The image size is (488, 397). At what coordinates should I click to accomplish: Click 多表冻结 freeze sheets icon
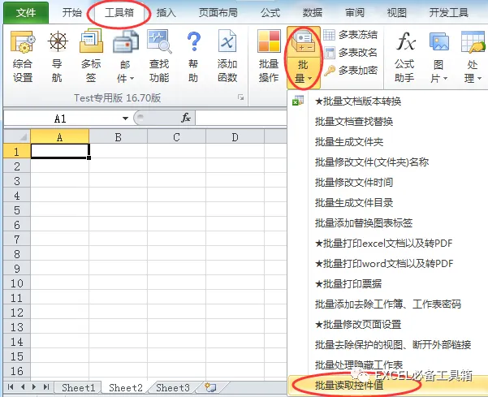[x=329, y=35]
